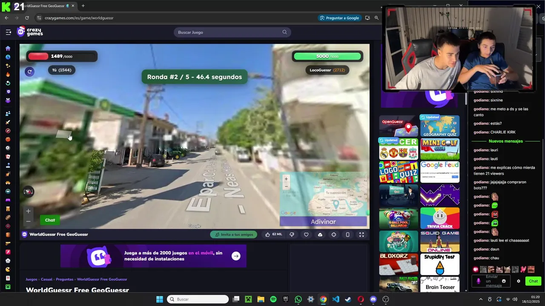Click Preguntar a Google button
This screenshot has height=306, width=545.
point(340,18)
